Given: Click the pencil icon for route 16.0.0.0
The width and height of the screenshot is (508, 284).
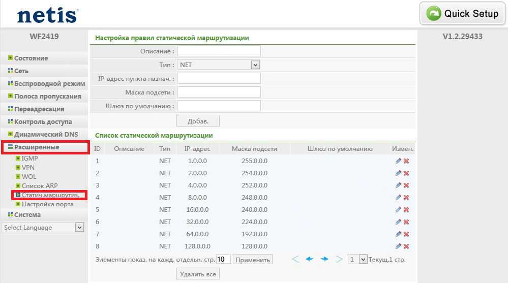Looking at the screenshot, I should click(398, 210).
